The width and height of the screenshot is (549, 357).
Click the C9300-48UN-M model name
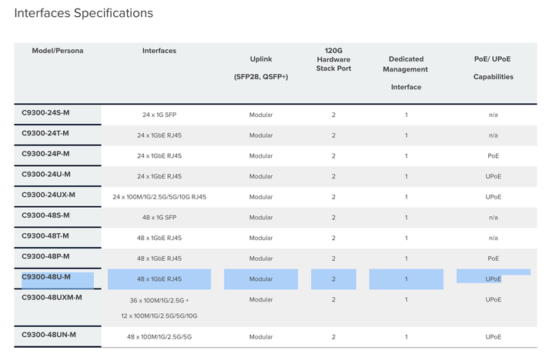pos(49,335)
